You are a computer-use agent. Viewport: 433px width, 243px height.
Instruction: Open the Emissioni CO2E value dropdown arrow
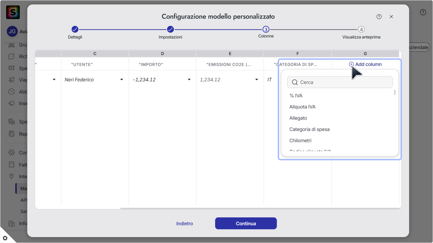257,80
